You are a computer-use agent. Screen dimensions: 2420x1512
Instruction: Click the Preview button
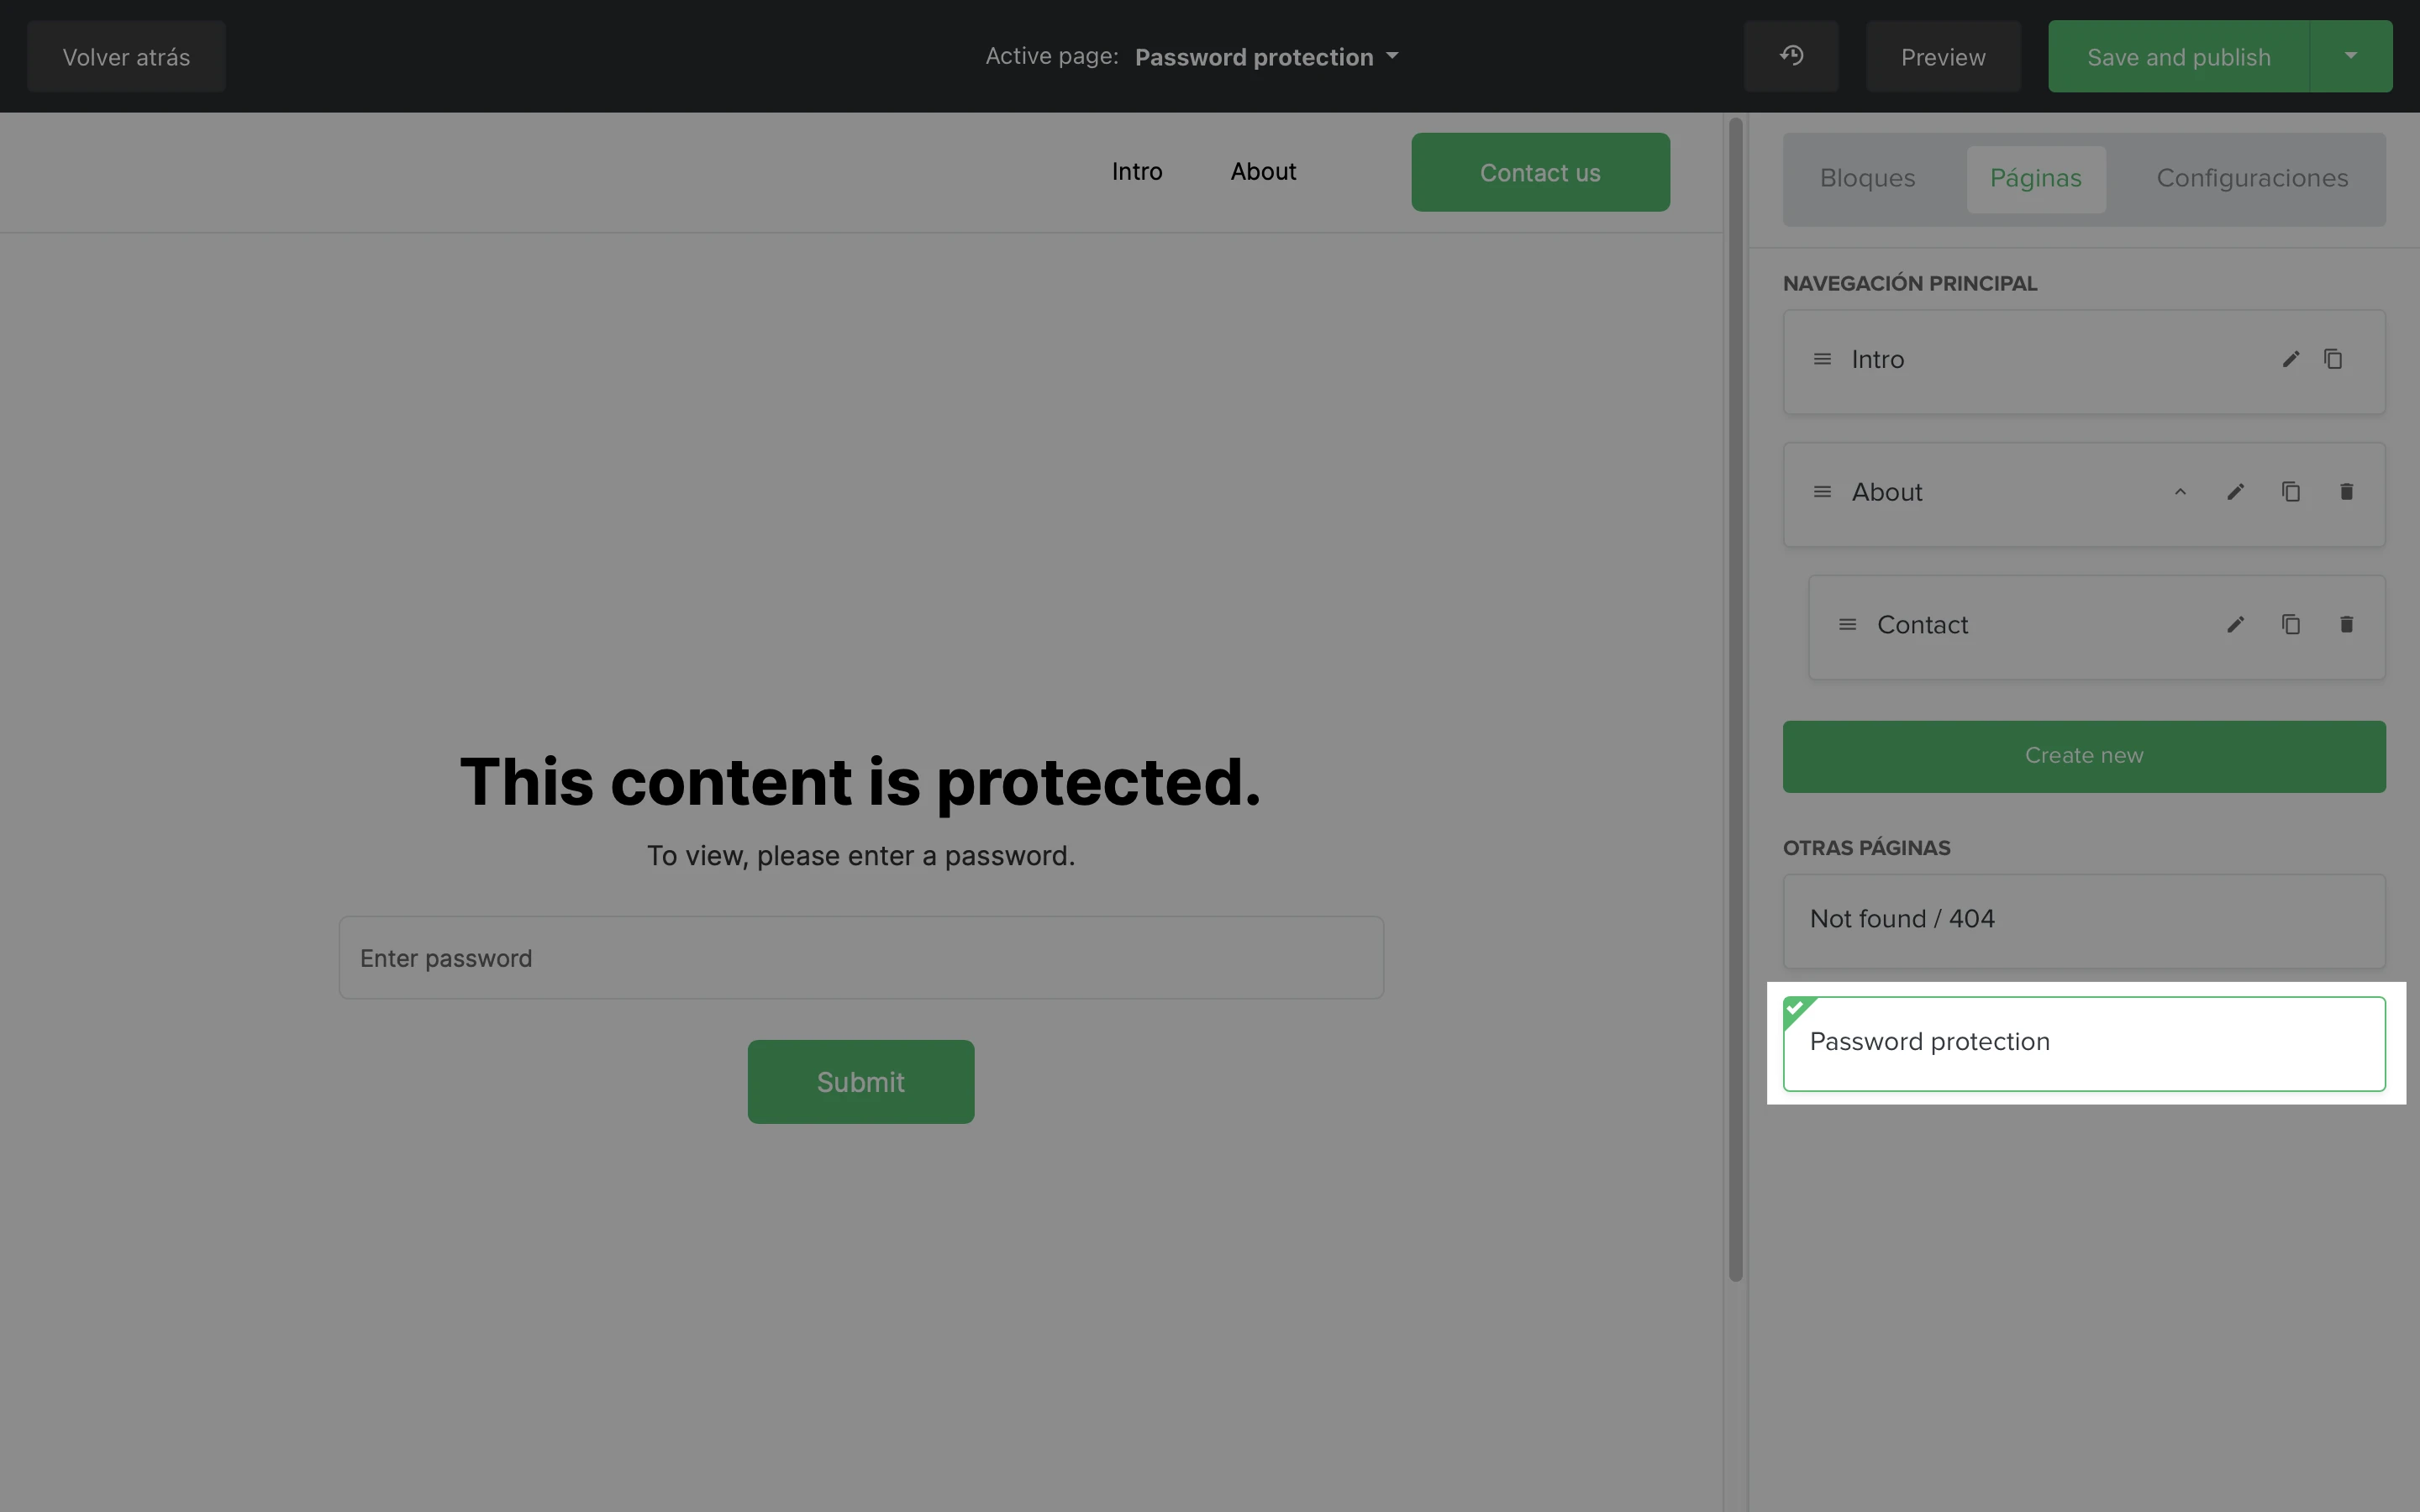(1943, 56)
